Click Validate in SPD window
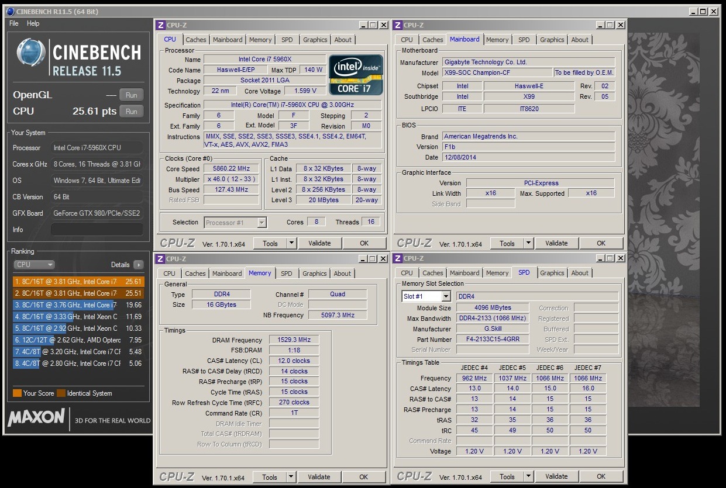The image size is (726, 488). (x=556, y=476)
